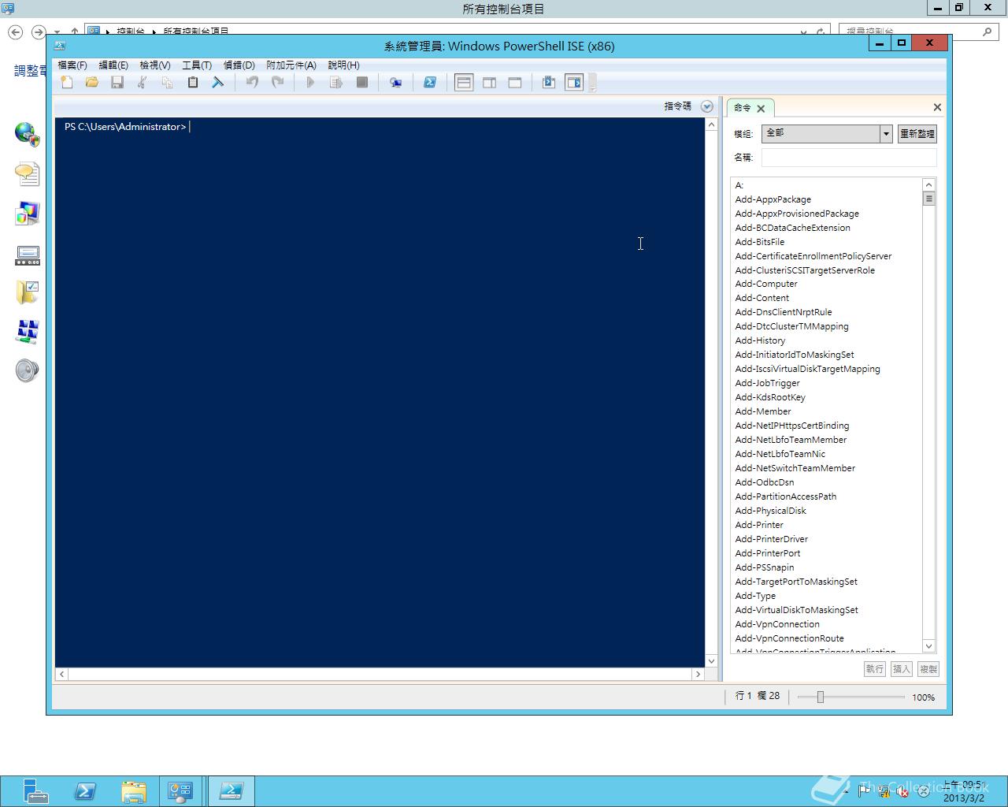Image resolution: width=1008 pixels, height=807 pixels.
Task: Click the Undo arrow icon
Action: [252, 82]
